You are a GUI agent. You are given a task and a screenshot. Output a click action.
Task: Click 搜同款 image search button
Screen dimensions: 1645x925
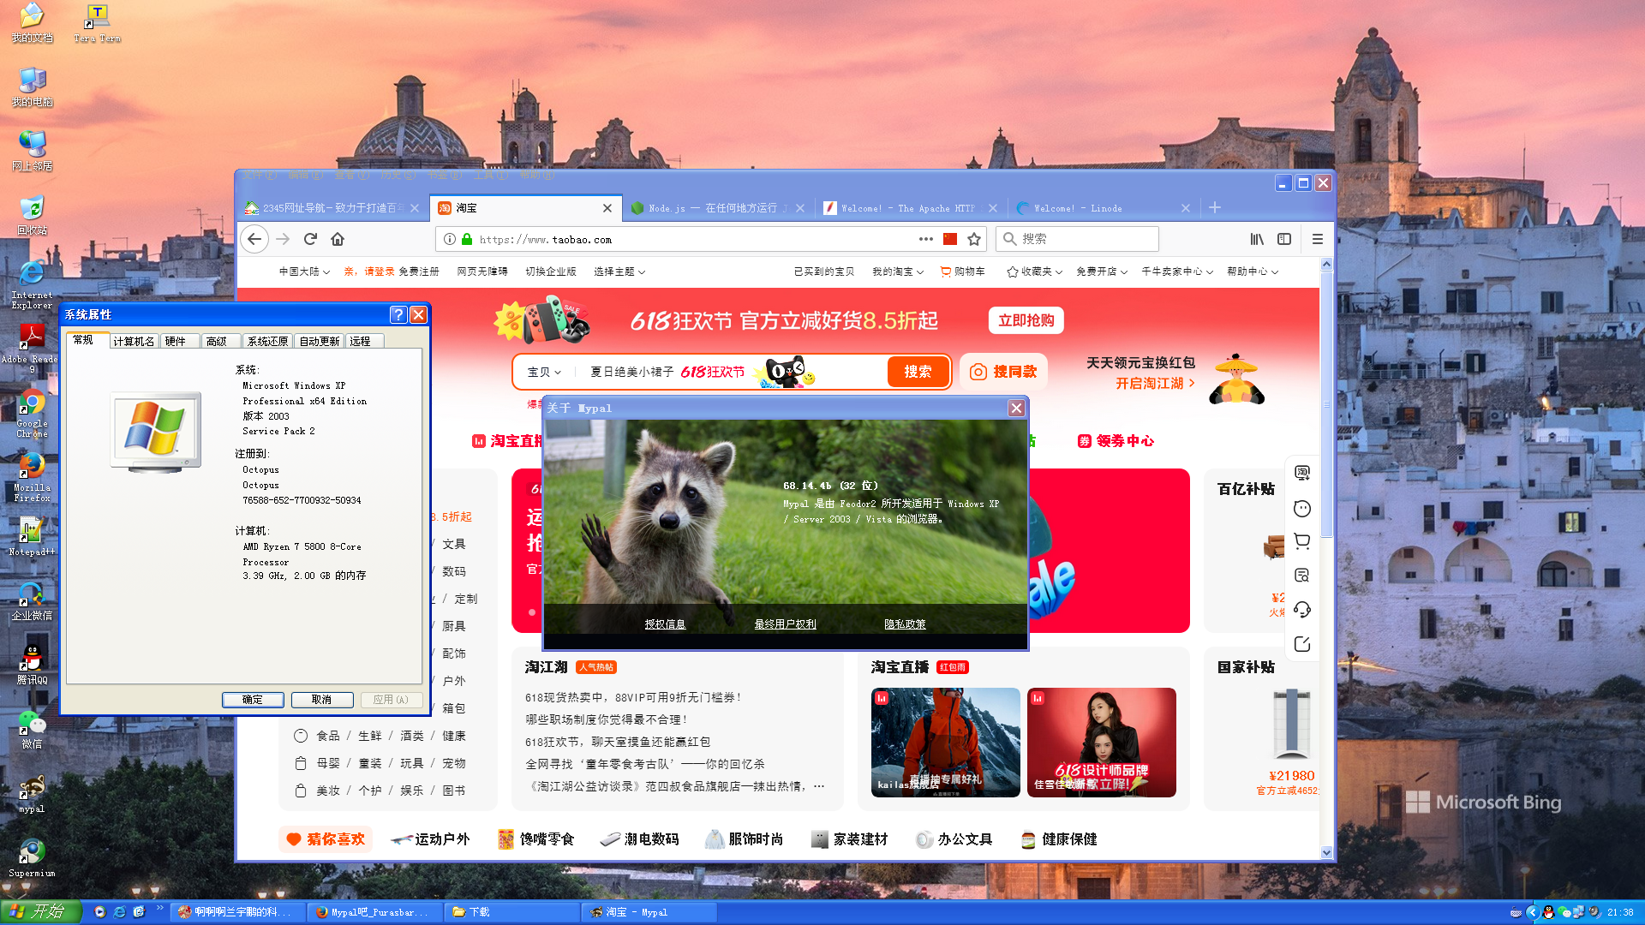tap(1003, 372)
